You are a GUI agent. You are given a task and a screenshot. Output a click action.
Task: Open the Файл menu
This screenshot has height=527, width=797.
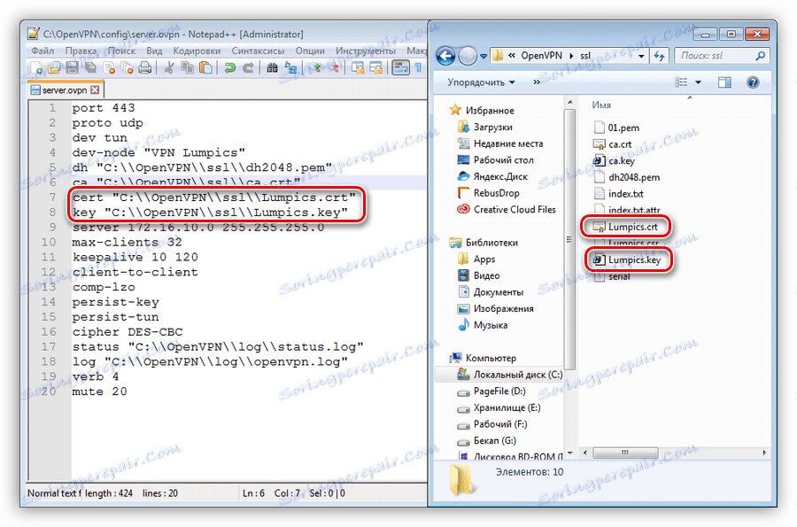(43, 50)
